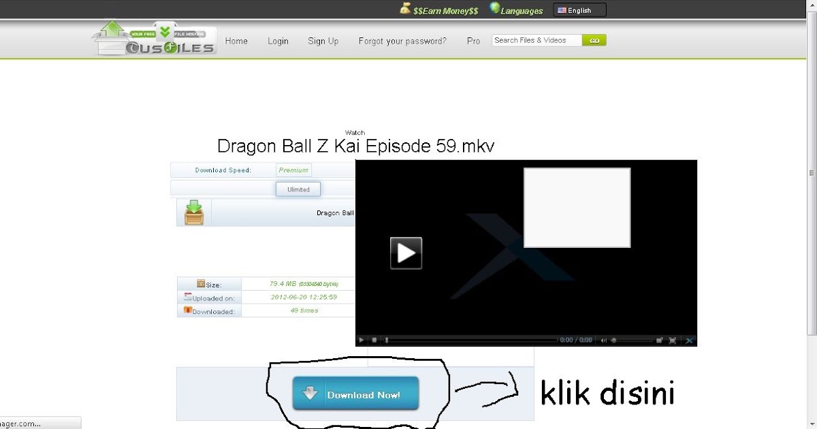Click the Download Now! button
Image resolution: width=817 pixels, height=429 pixels.
point(356,394)
